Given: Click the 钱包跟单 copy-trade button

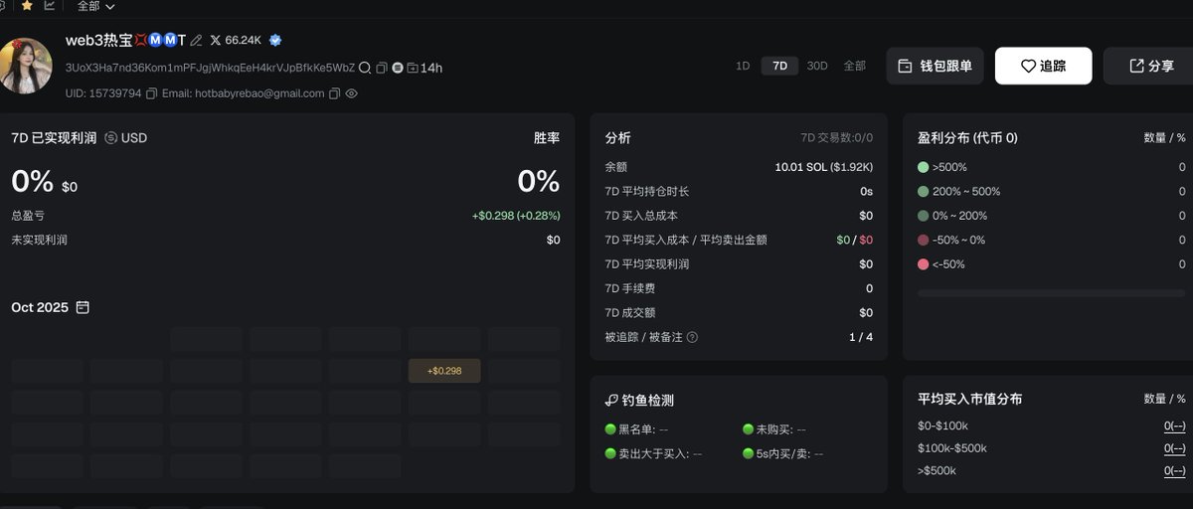Looking at the screenshot, I should click(x=935, y=66).
